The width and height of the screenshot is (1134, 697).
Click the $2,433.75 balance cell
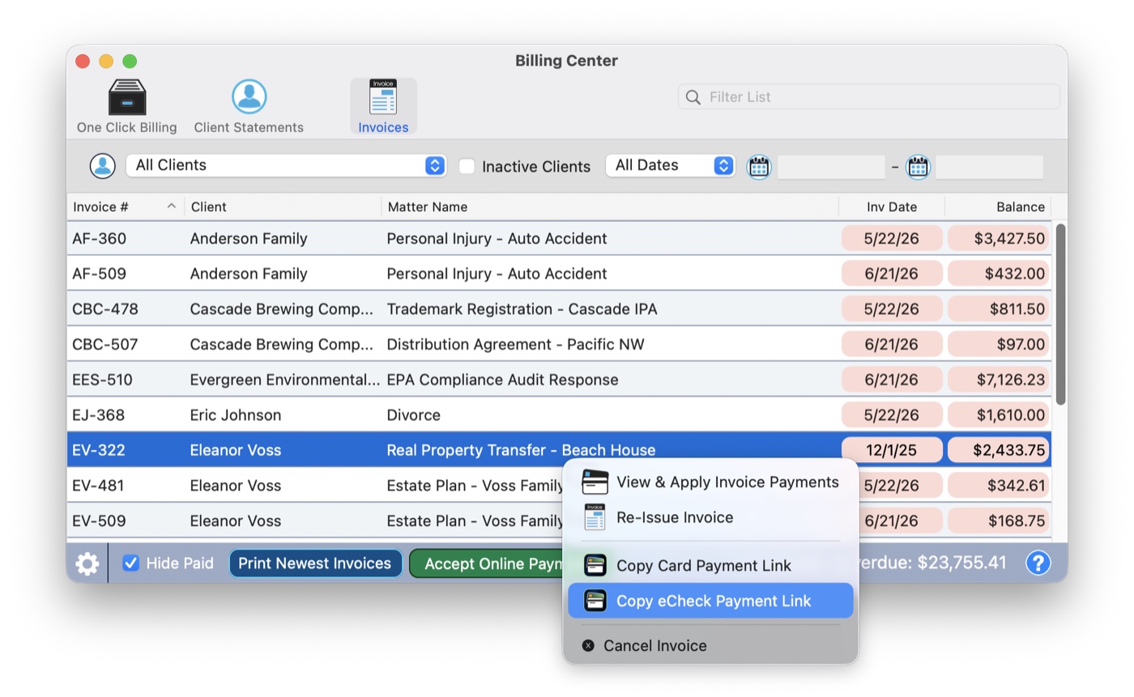pos(999,450)
